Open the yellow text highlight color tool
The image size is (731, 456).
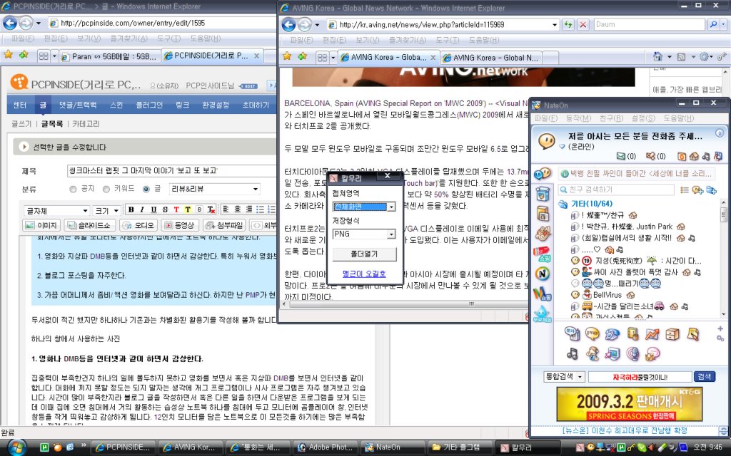(x=188, y=210)
